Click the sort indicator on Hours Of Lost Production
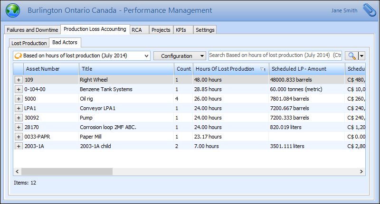The height and width of the screenshot is (204, 380). tap(262, 69)
